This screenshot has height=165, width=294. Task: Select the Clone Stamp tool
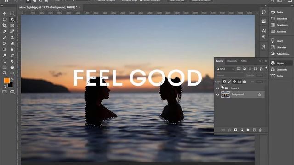[12, 38]
